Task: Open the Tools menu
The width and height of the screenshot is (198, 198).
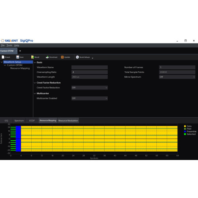Action: (10, 46)
